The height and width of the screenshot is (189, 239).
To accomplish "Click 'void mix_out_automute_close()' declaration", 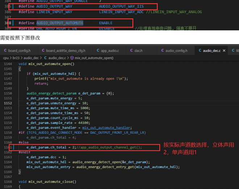I will coord(47,182).
